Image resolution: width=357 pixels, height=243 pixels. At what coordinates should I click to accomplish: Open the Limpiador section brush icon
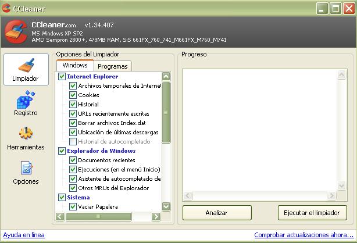click(x=26, y=65)
